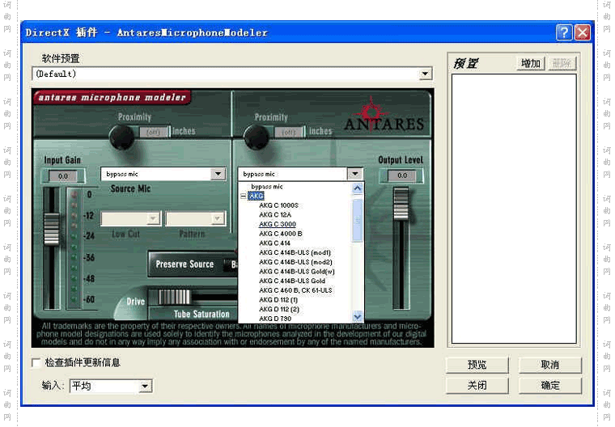
Task: Select the AKG category item
Action: coord(257,196)
